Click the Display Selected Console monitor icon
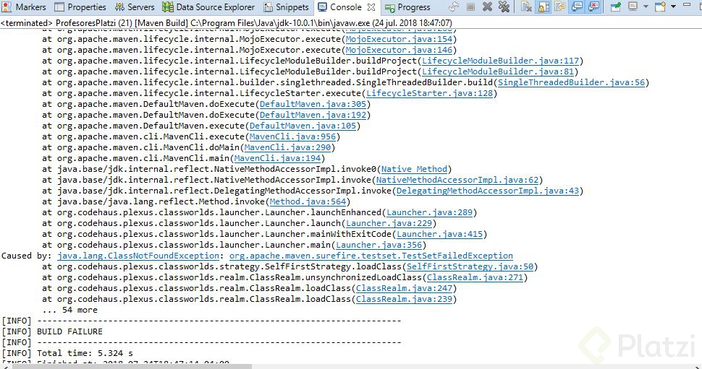This screenshot has height=369, width=702. pyautogui.click(x=633, y=6)
